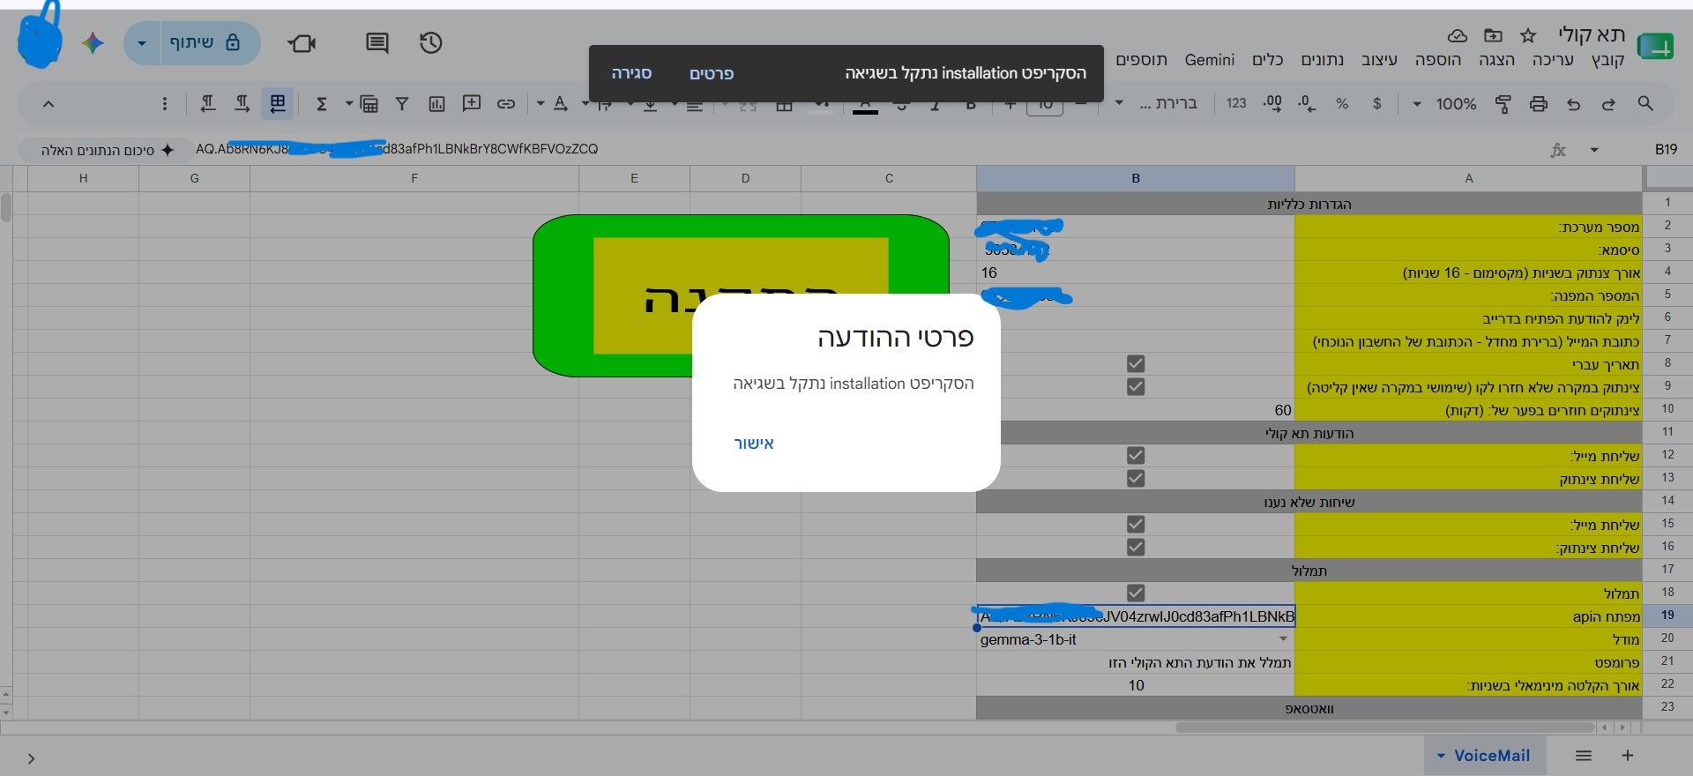The width and height of the screenshot is (1693, 776).
Task: Click the search magnifier icon
Action: (x=1645, y=103)
